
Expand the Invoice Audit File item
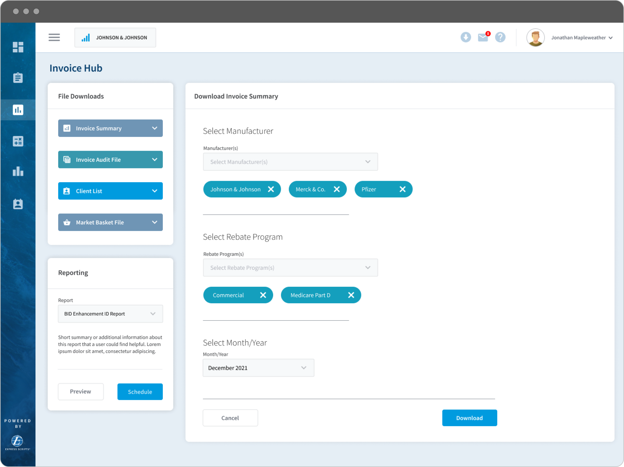(x=110, y=160)
